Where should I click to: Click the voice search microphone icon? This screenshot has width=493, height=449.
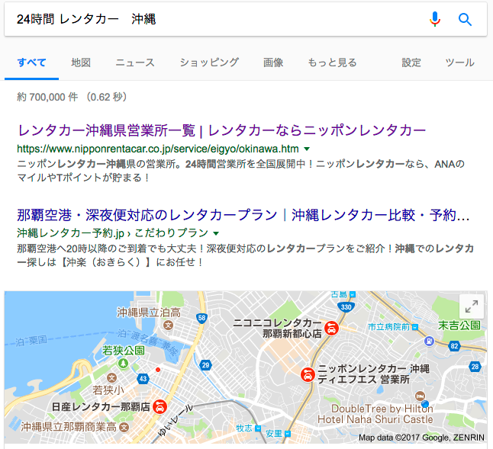pos(435,19)
